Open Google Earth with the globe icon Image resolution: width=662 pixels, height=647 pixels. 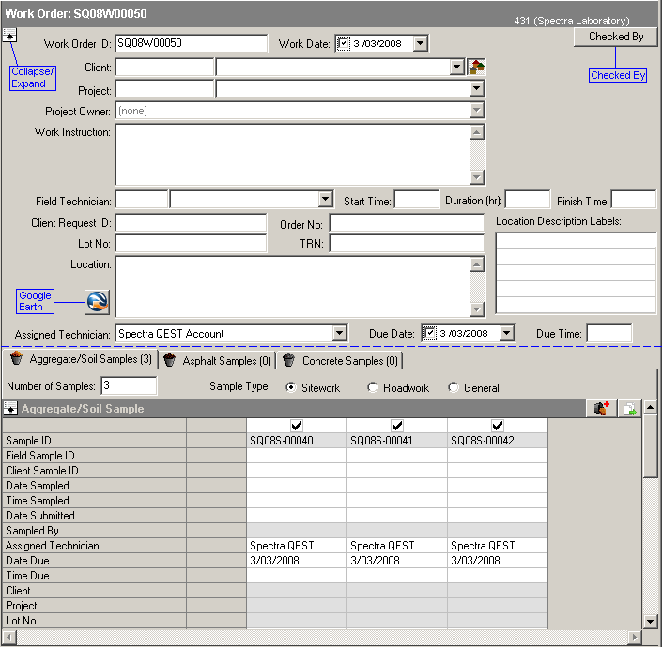[98, 301]
